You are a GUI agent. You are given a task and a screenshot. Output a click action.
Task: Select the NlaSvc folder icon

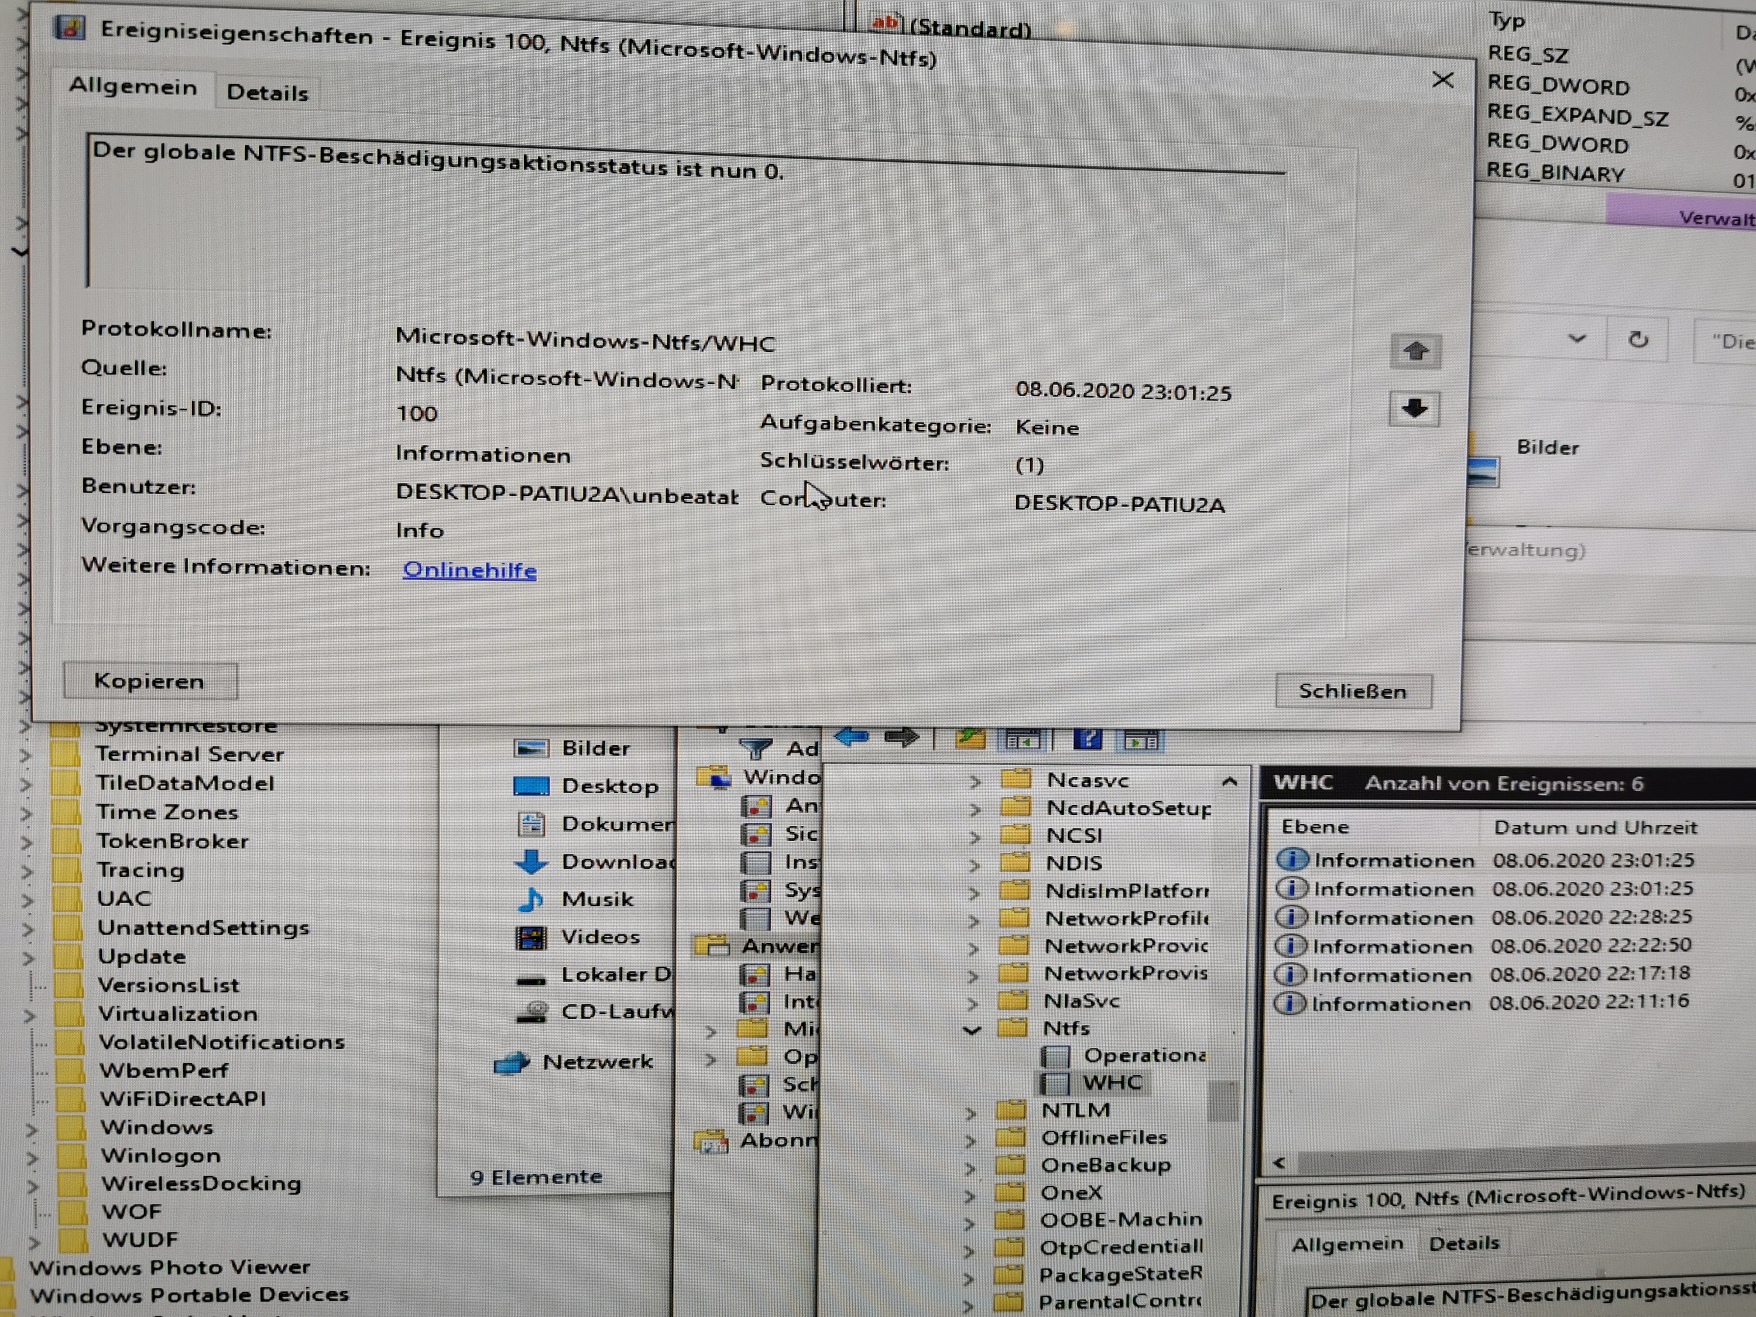tap(1012, 1000)
